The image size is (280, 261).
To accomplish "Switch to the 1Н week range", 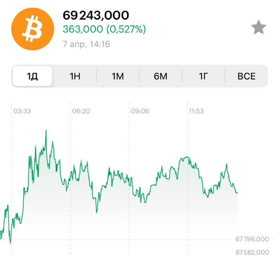I will [75, 76].
